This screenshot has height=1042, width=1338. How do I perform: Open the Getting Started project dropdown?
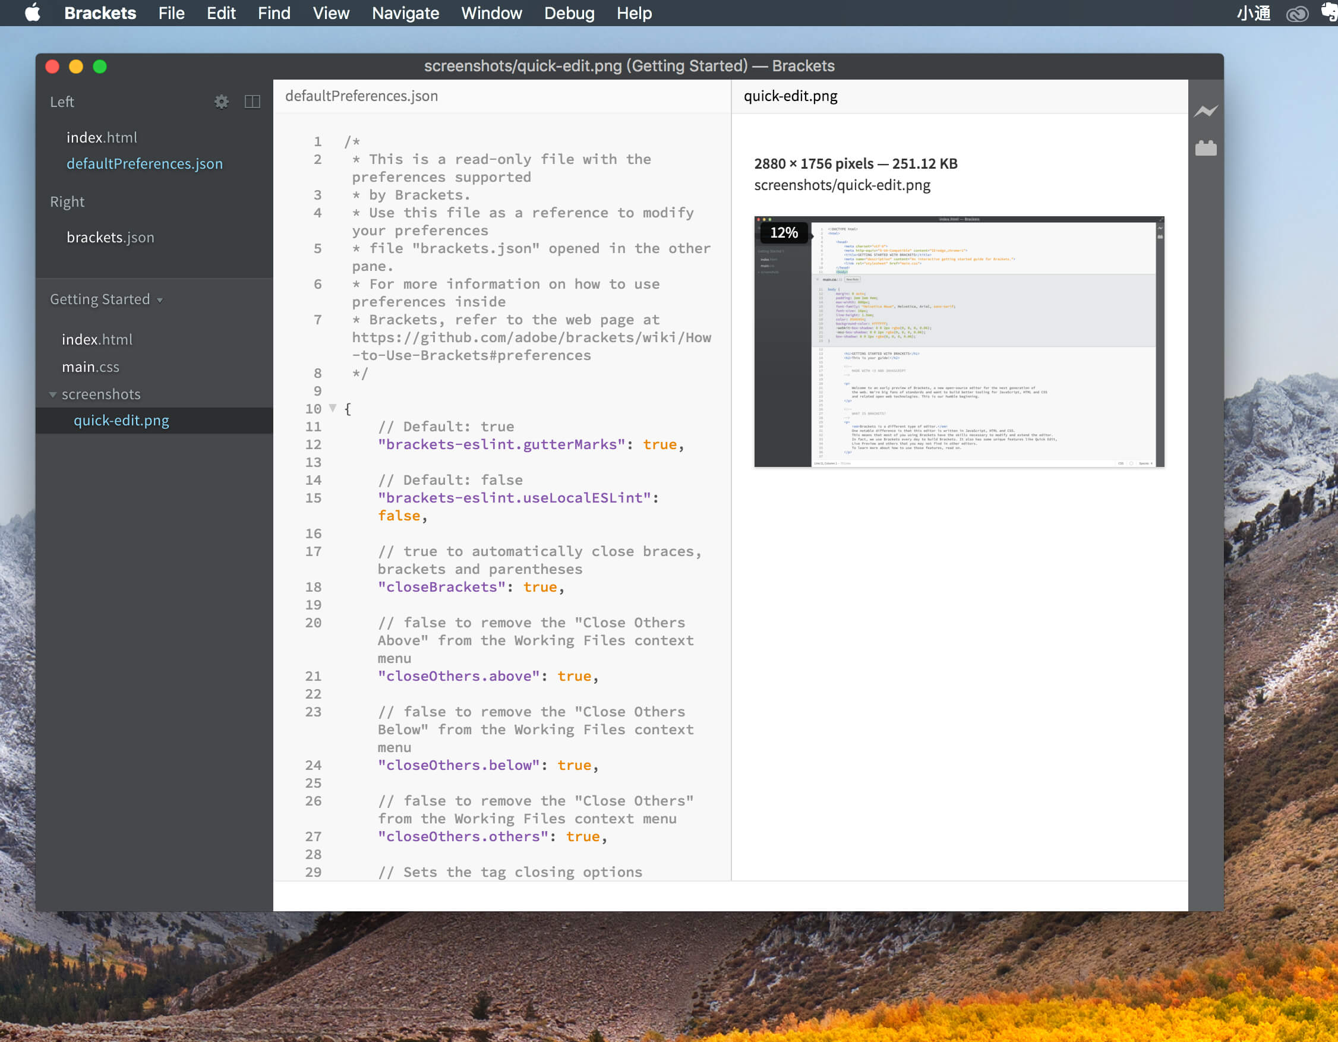(106, 299)
